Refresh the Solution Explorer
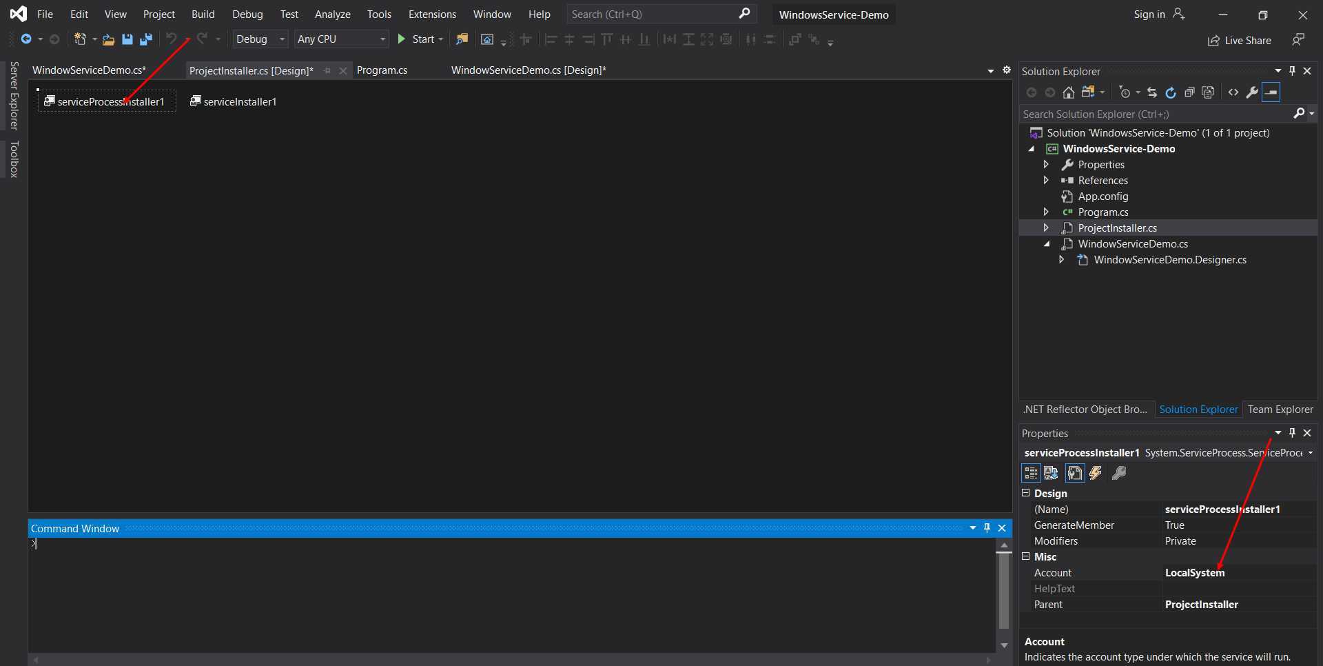 1171,92
